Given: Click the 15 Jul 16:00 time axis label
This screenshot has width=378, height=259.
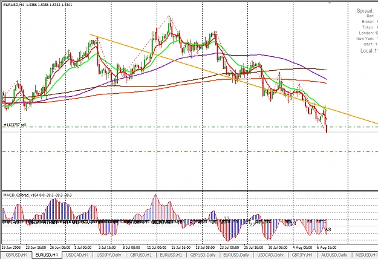Looking at the screenshot, I should [x=181, y=247].
